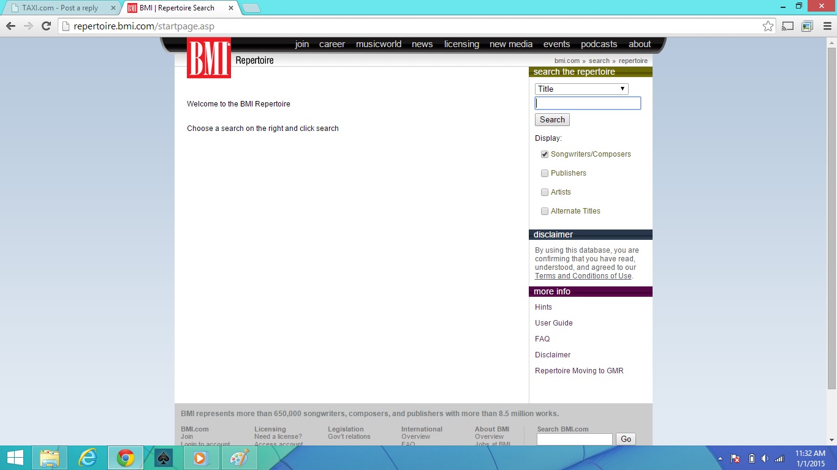This screenshot has width=837, height=470.
Task: Close the TAXI.com tab
Action: click(x=113, y=8)
